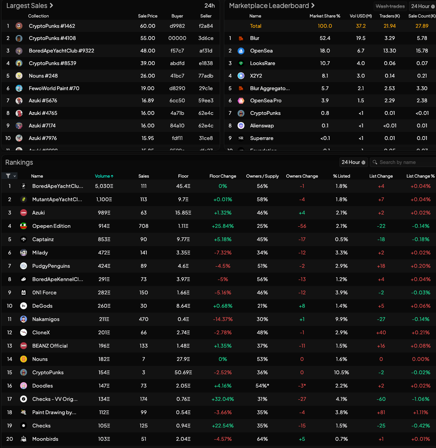Click the Superrare SR logo icon
The width and height of the screenshot is (436, 448).
point(241,138)
